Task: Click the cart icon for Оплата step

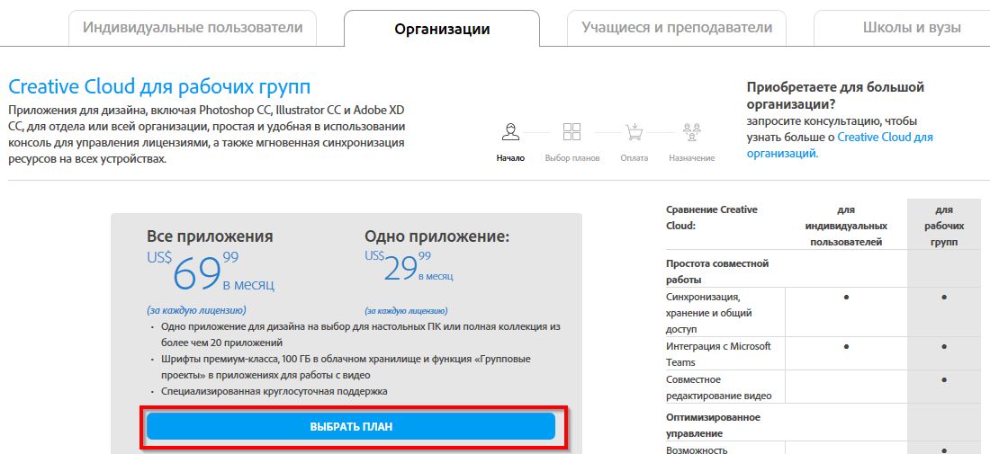Action: tap(634, 132)
